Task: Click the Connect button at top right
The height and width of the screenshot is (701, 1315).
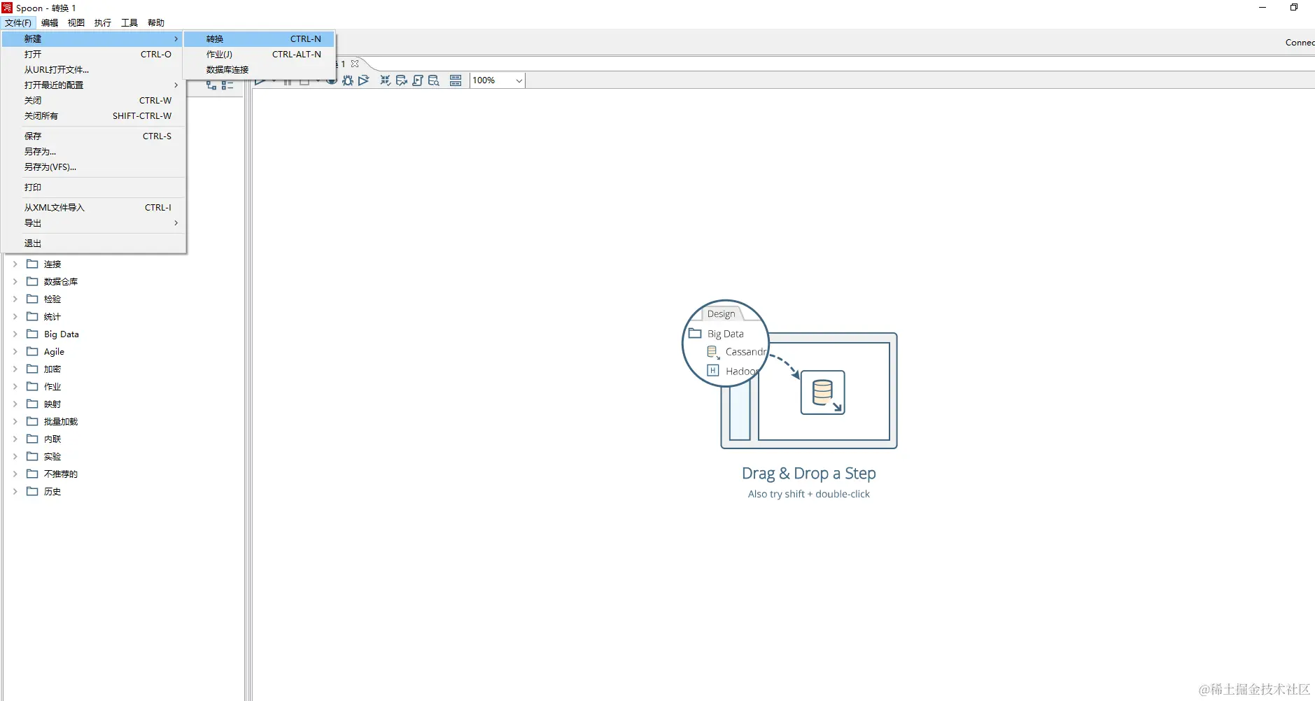Action: point(1300,43)
